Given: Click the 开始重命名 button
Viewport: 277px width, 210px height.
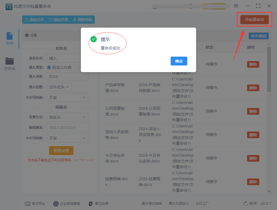Looking at the screenshot, I should tap(254, 20).
